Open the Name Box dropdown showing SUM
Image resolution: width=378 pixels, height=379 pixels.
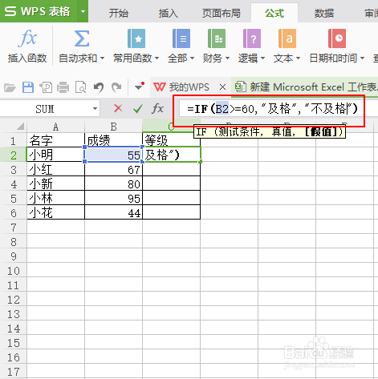(x=95, y=109)
